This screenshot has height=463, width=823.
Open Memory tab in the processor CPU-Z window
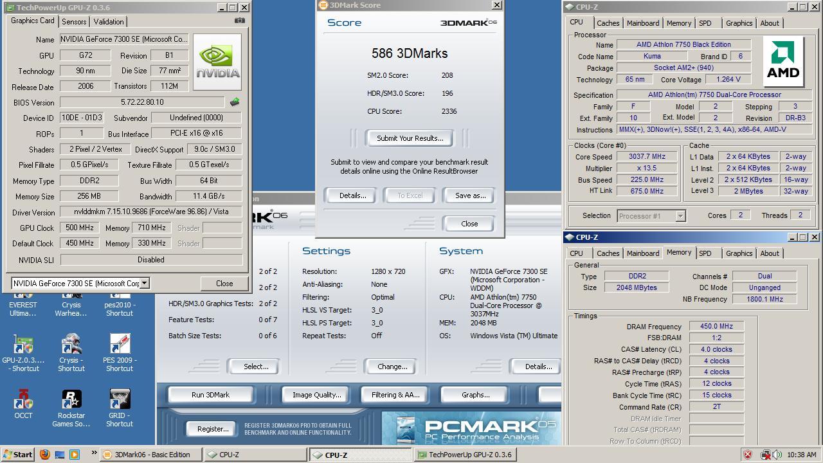(679, 23)
